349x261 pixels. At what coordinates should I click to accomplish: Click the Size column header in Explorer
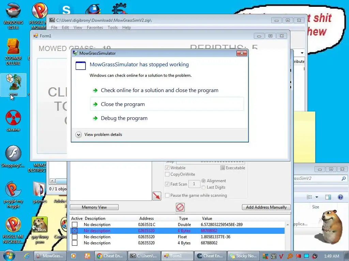pos(315,207)
